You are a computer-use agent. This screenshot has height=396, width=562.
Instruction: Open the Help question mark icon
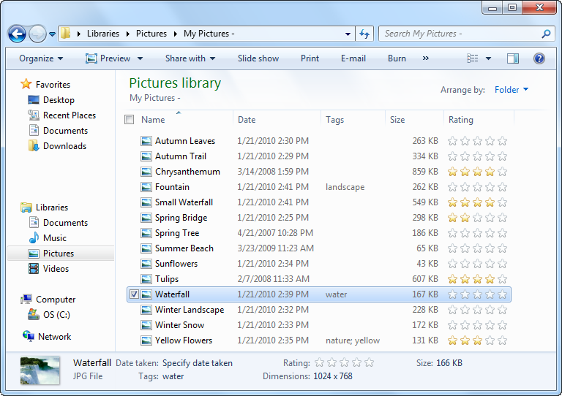tap(539, 58)
